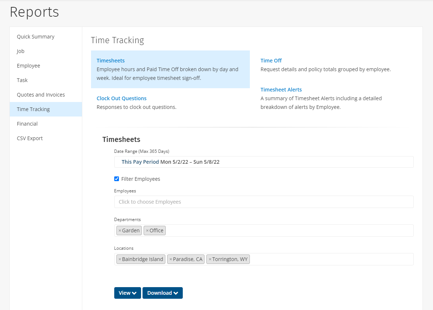
Task: Uncheck the Filter Employees checkbox
Action: (116, 179)
